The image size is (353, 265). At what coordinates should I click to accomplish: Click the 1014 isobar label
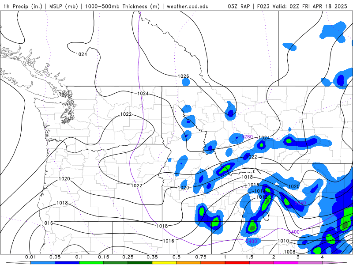(259, 191)
